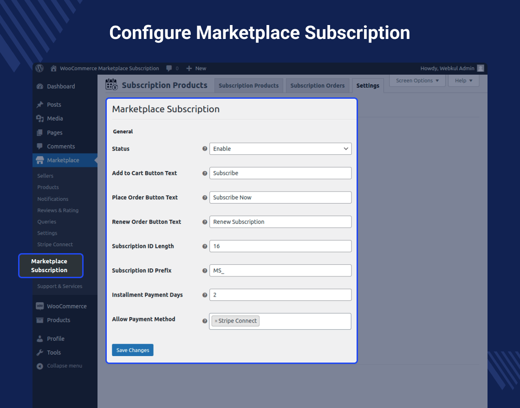Open Queries submenu item
The width and height of the screenshot is (520, 408).
46,222
